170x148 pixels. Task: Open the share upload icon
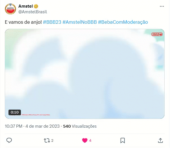(x=160, y=141)
